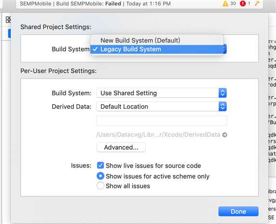This screenshot has height=224, width=276.
Task: Click the Done button
Action: point(238,211)
